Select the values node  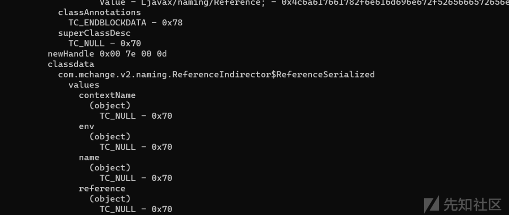(84, 85)
